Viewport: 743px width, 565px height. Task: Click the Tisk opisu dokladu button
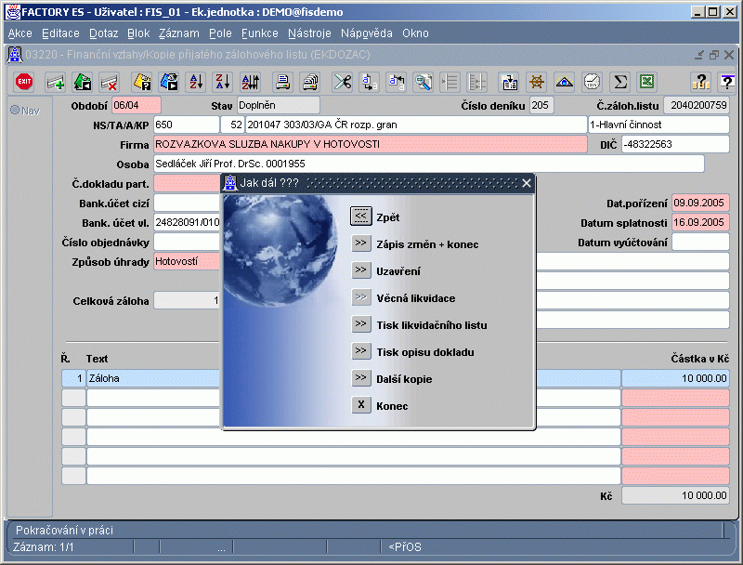pyautogui.click(x=361, y=351)
